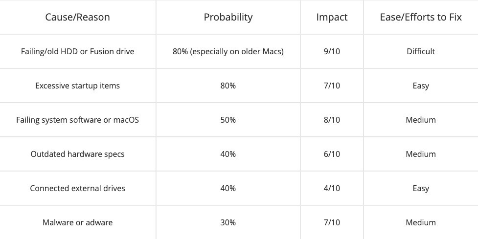The height and width of the screenshot is (239, 478).
Task: Click the Connected external drives cell
Action: 77,188
